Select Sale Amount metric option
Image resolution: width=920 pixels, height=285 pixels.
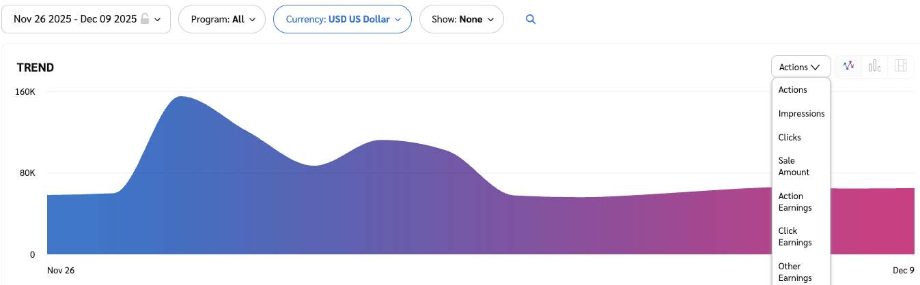[794, 166]
